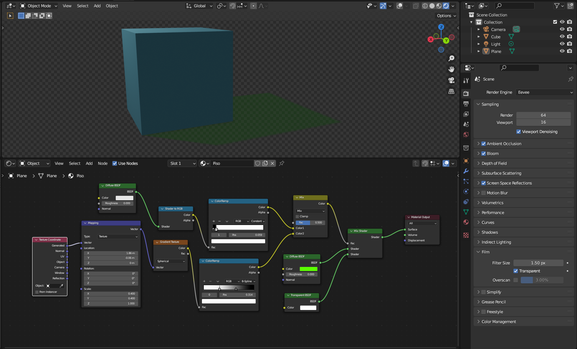Click the Mix node Fac slider
The image size is (577, 349).
click(x=310, y=222)
